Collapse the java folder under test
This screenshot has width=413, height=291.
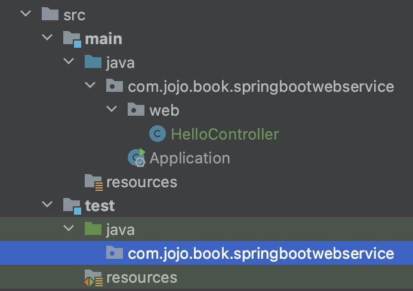[x=69, y=228]
